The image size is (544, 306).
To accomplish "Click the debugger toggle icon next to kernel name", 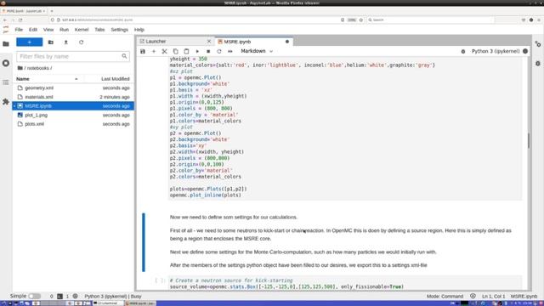I will pyautogui.click(x=463, y=51).
